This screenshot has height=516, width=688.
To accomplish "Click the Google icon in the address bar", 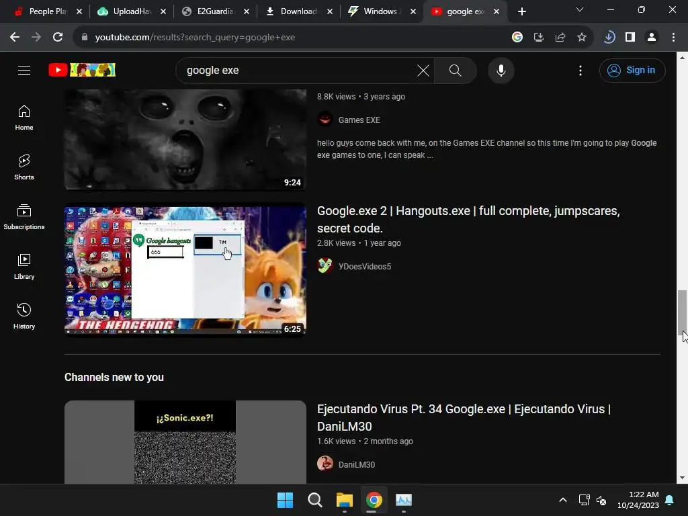I will [x=517, y=38].
